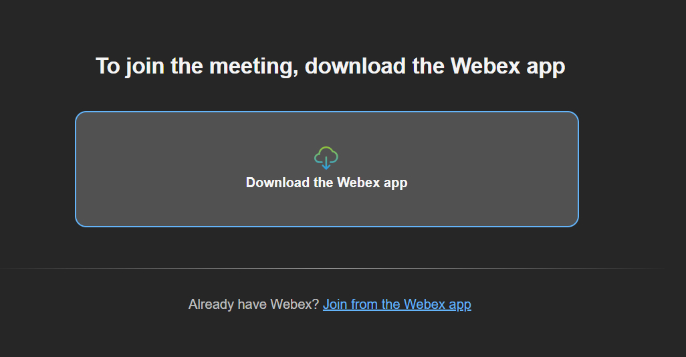686x357 pixels.
Task: Click the word "Download" on the button
Action: click(x=277, y=183)
